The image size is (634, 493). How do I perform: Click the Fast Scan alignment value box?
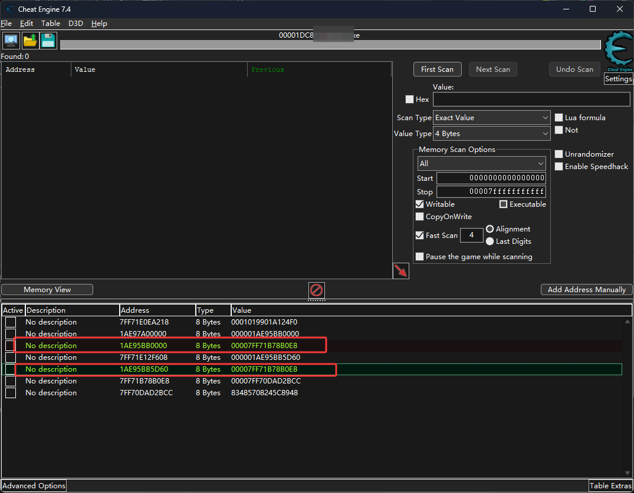[471, 235]
